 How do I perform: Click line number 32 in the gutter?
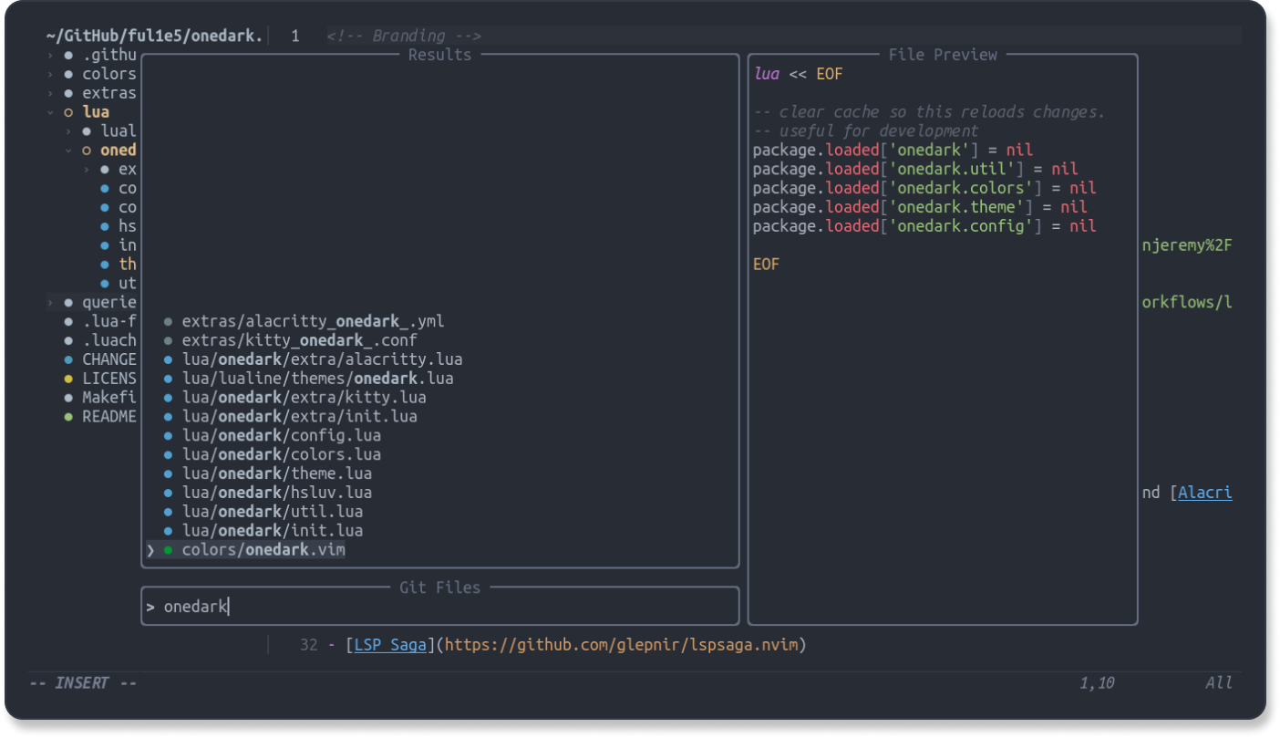tap(309, 645)
